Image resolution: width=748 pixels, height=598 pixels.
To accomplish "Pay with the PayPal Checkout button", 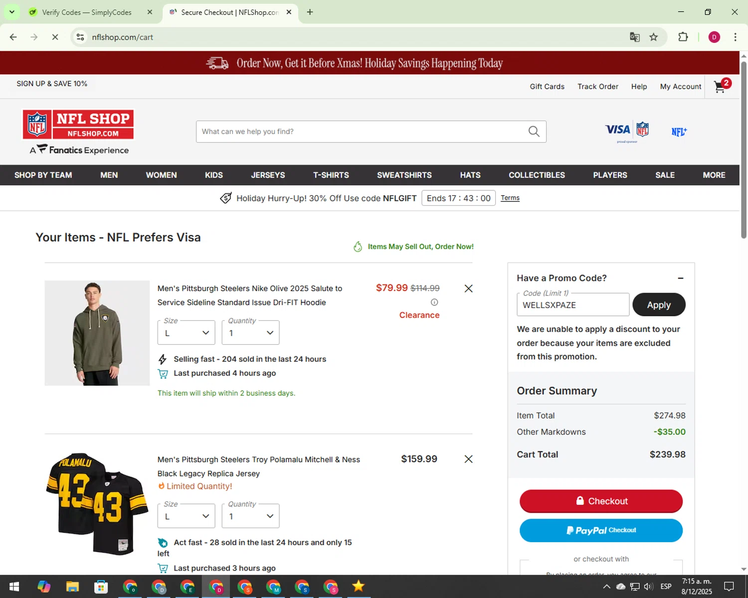I will [601, 530].
